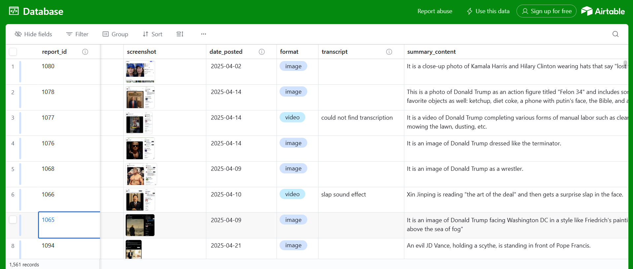Click the report_id field info icon

click(85, 52)
